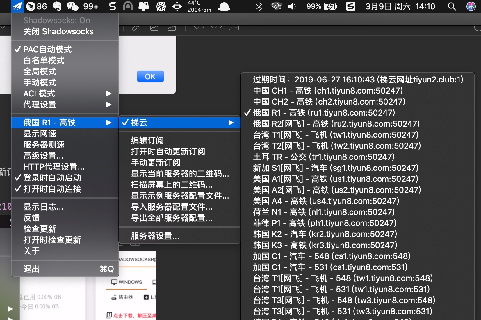
Task: Toggle 登录时自动启动 option
Action: [x=52, y=178]
